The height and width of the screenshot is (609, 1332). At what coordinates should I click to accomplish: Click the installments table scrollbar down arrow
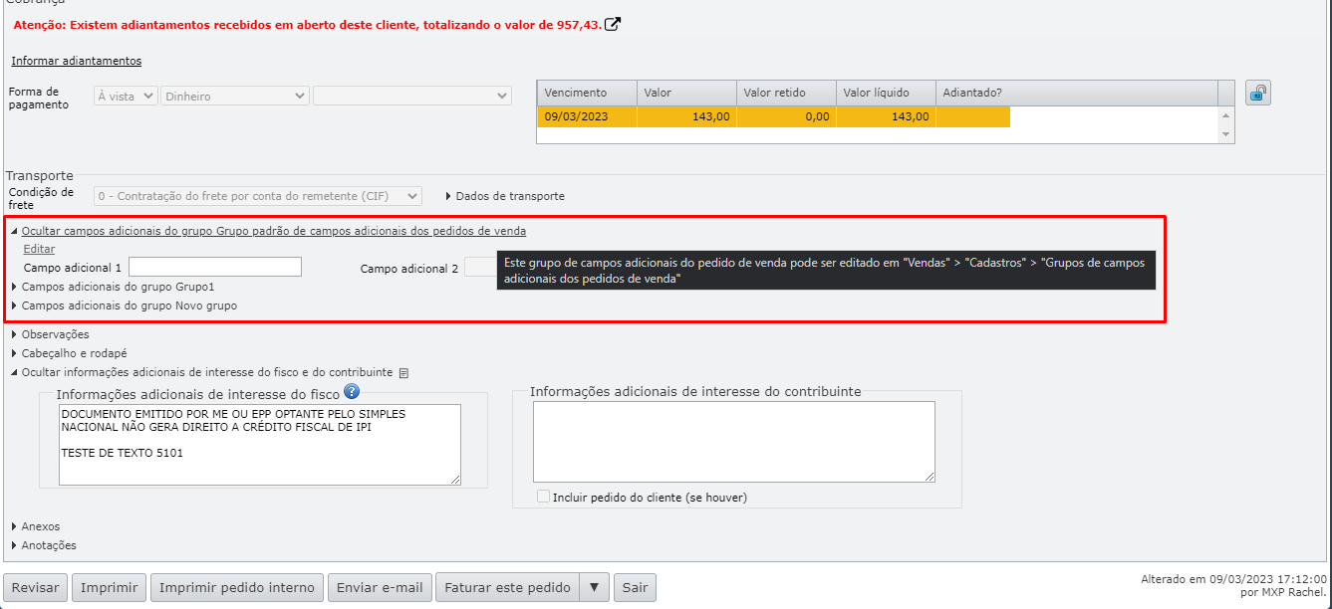tap(1225, 133)
